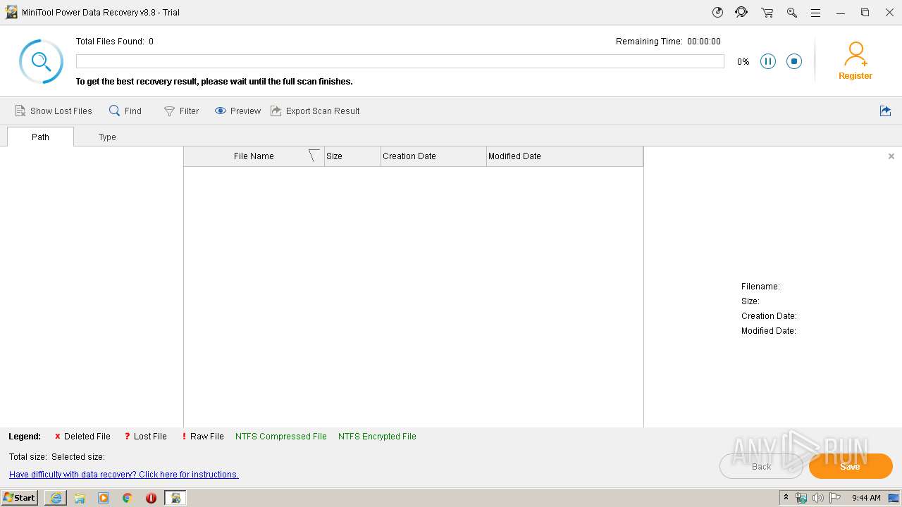Launch Google Chrome from taskbar
The height and width of the screenshot is (507, 902).
[x=128, y=498]
